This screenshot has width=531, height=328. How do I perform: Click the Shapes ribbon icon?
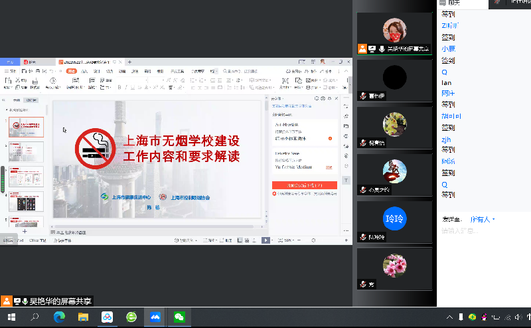pos(298,80)
